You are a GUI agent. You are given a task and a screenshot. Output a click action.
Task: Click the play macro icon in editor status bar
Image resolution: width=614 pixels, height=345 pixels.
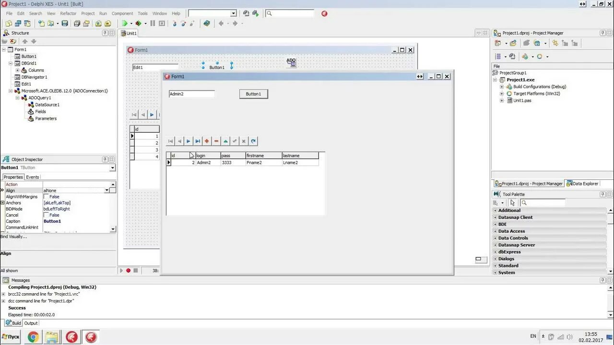tap(121, 271)
